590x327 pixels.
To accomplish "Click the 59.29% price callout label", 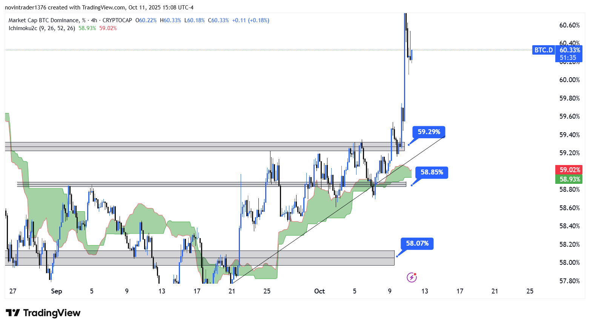I will pos(429,132).
